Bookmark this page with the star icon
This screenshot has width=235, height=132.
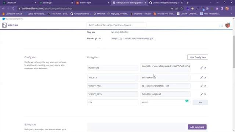click(x=181, y=8)
